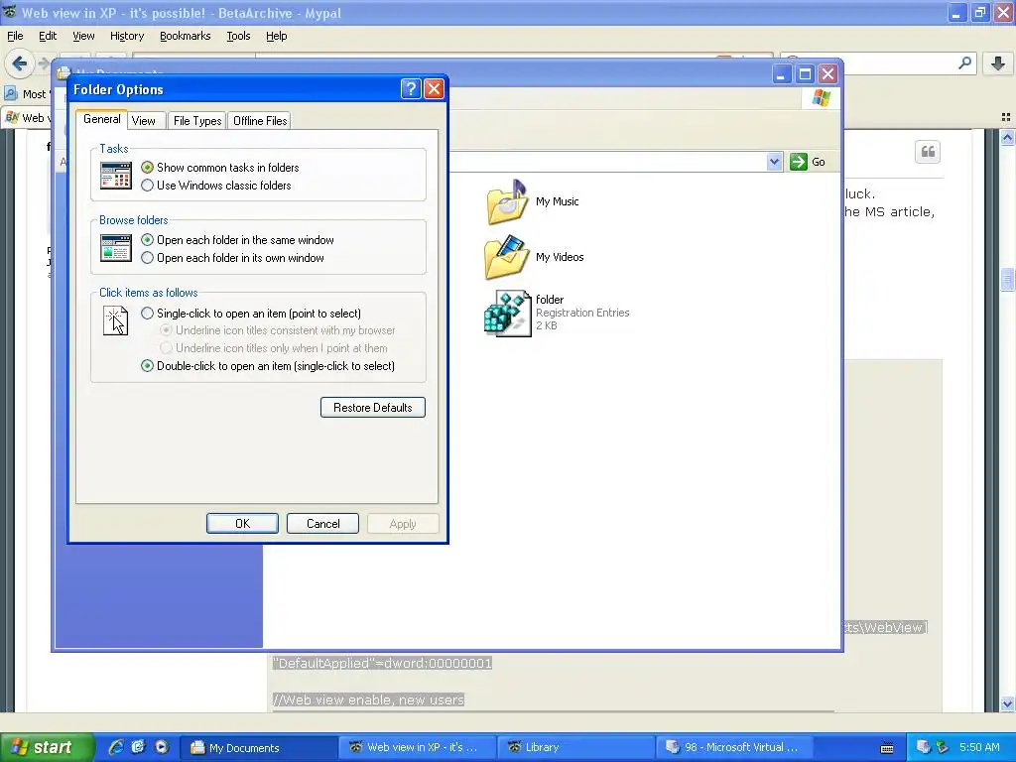This screenshot has height=762, width=1016.
Task: Open the Tools menu in Mypal
Action: coord(238,36)
